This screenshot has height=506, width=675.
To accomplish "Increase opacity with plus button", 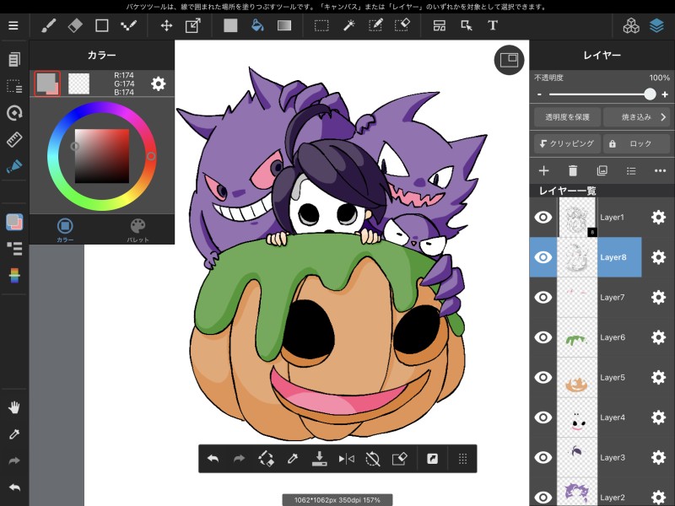I will [x=665, y=94].
